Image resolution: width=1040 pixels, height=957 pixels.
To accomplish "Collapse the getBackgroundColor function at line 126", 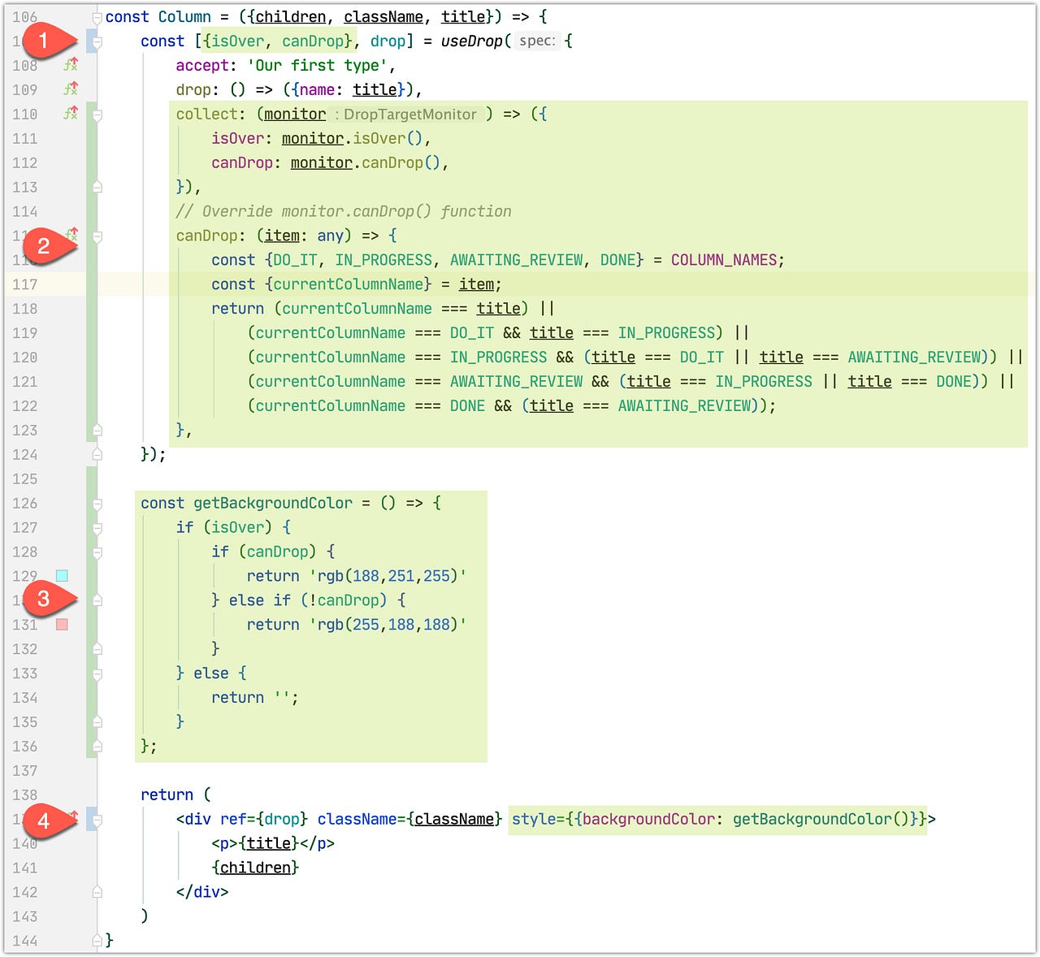I will tap(96, 504).
